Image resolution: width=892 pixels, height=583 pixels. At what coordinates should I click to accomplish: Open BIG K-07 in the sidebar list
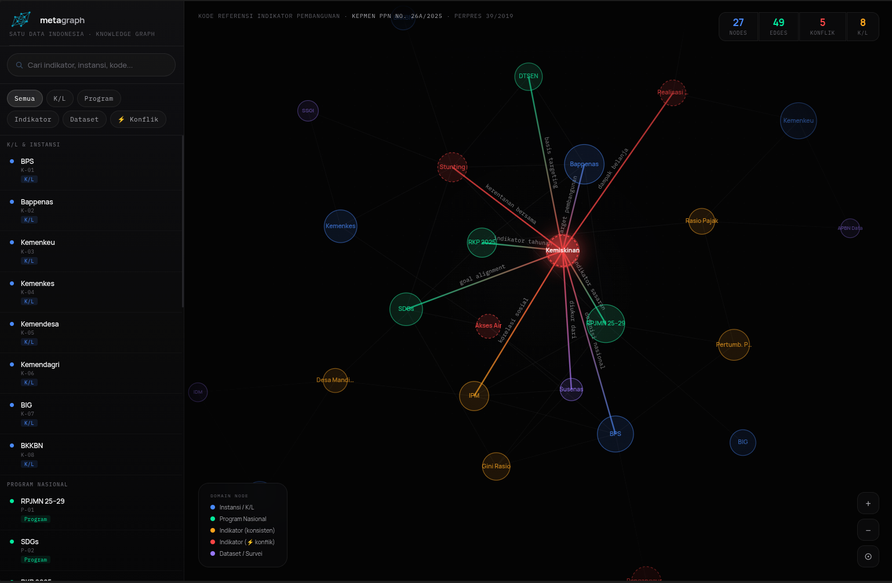[91, 414]
